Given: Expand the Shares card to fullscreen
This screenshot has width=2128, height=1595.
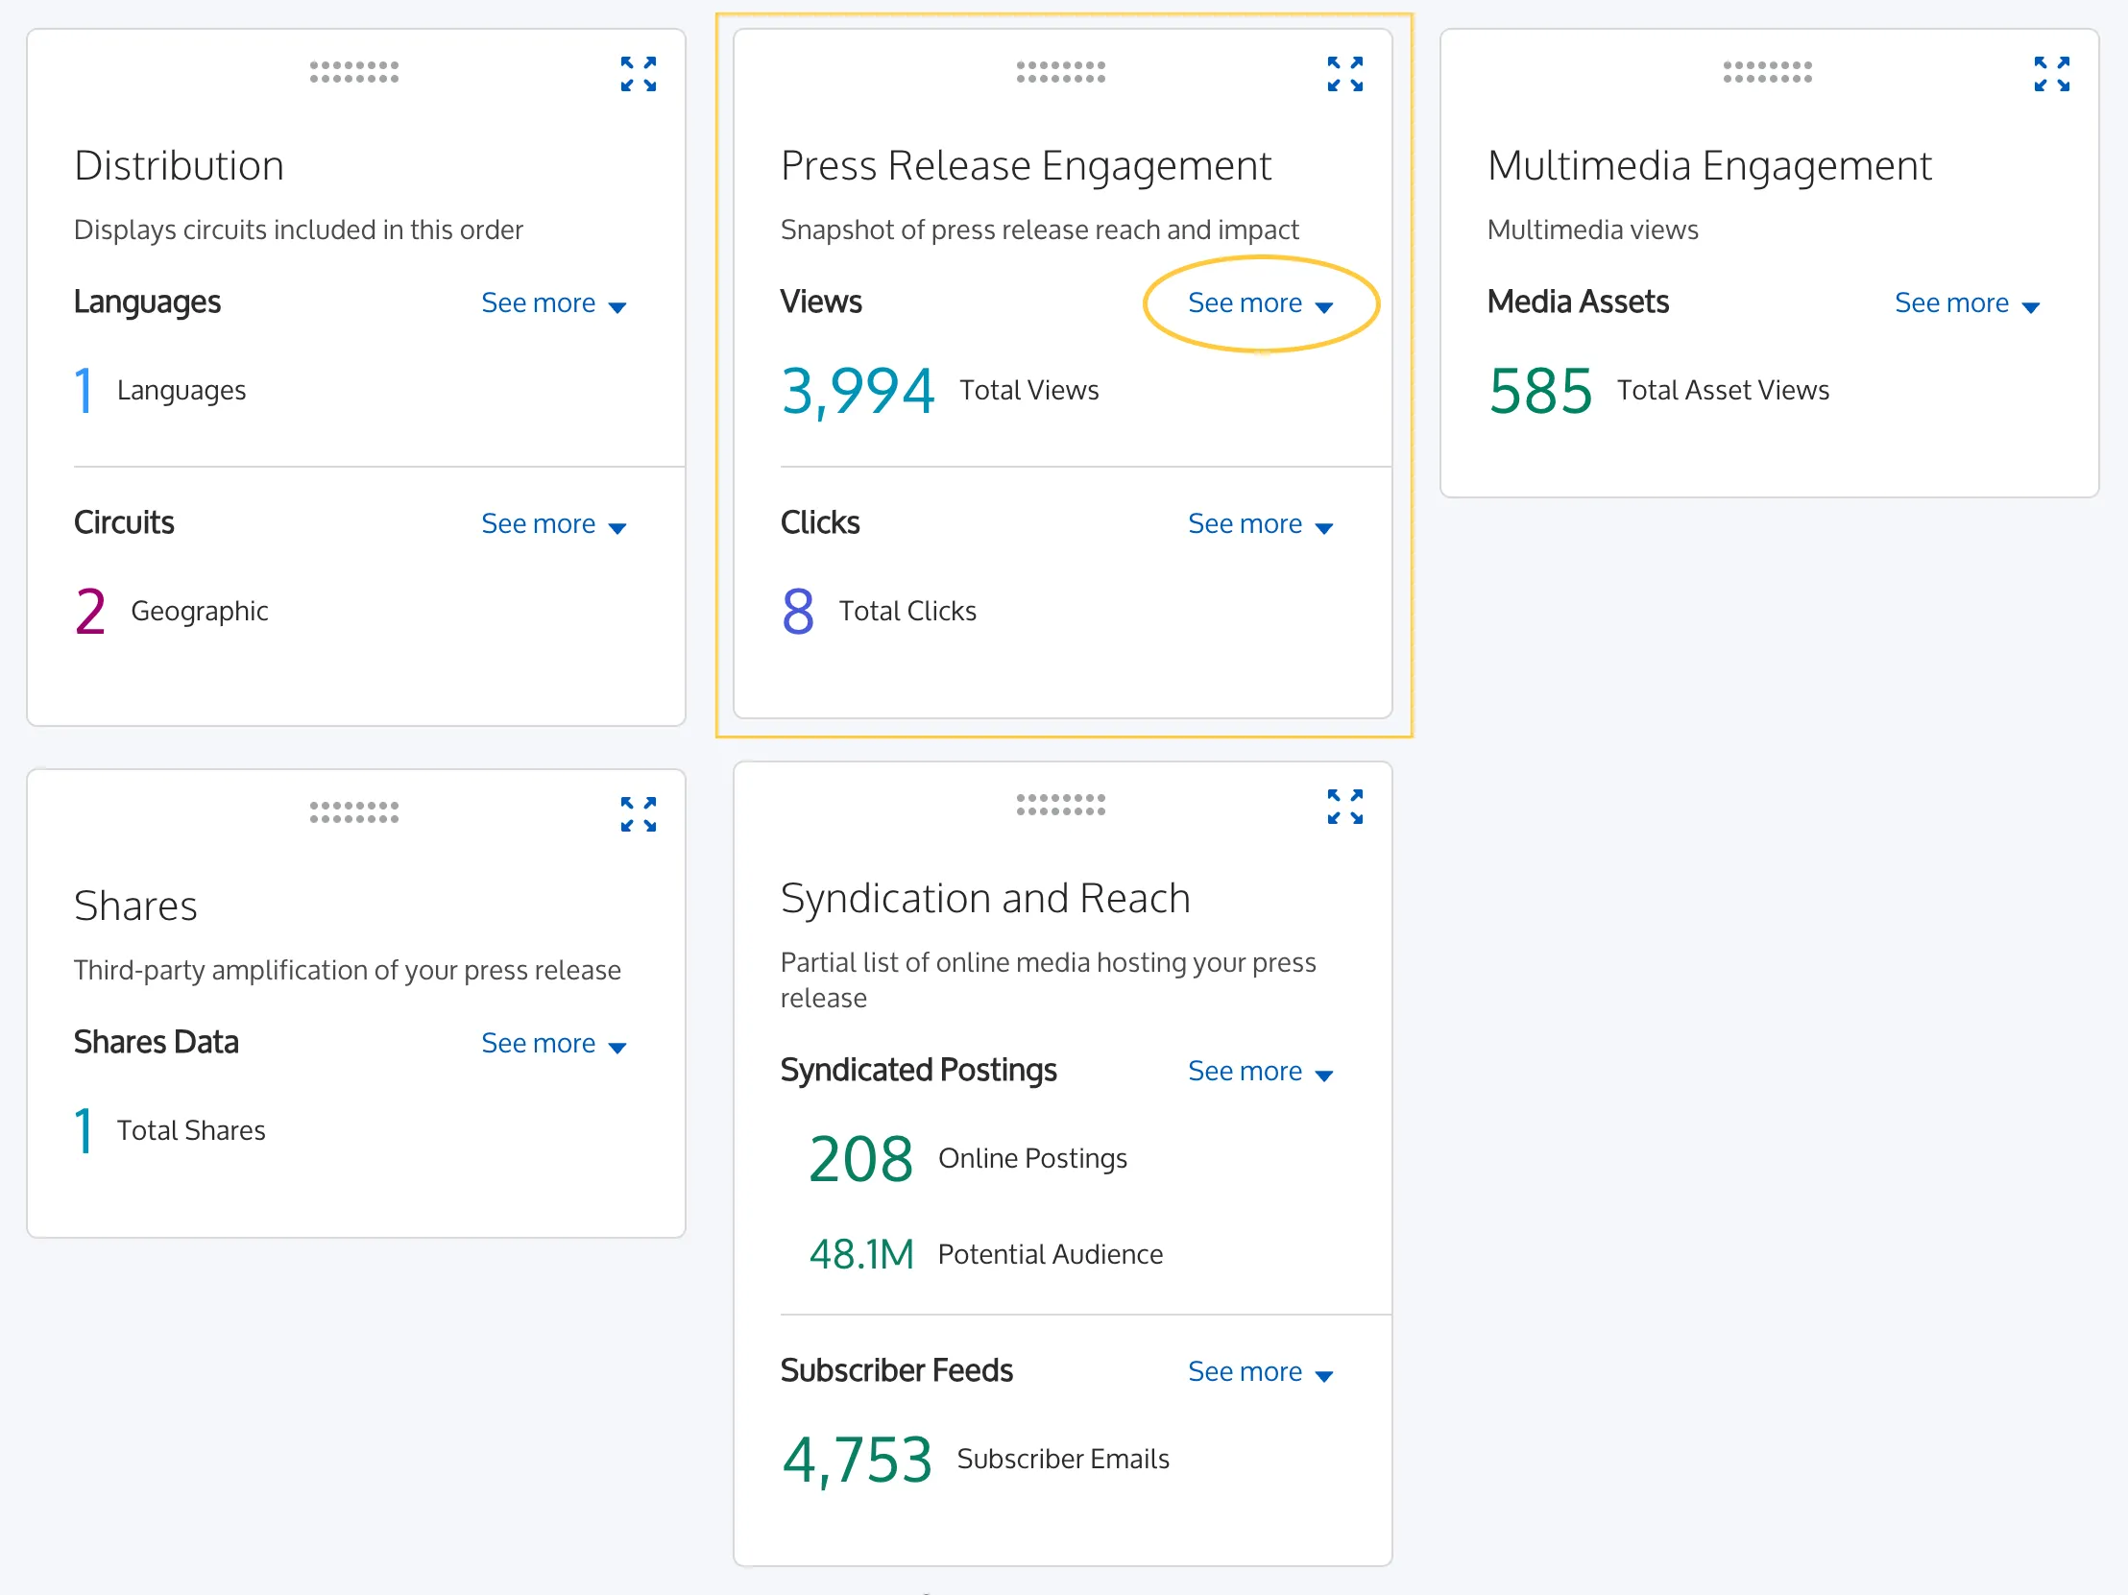Looking at the screenshot, I should (x=638, y=814).
